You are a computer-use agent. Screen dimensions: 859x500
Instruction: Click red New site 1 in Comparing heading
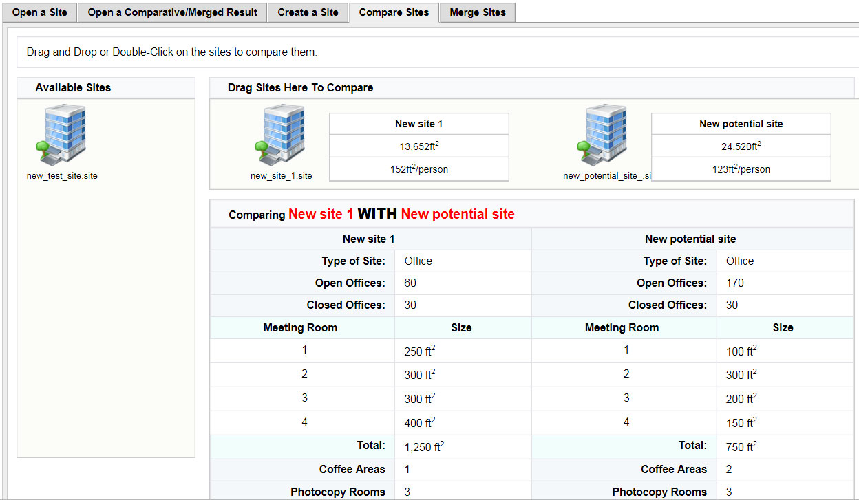tap(321, 214)
